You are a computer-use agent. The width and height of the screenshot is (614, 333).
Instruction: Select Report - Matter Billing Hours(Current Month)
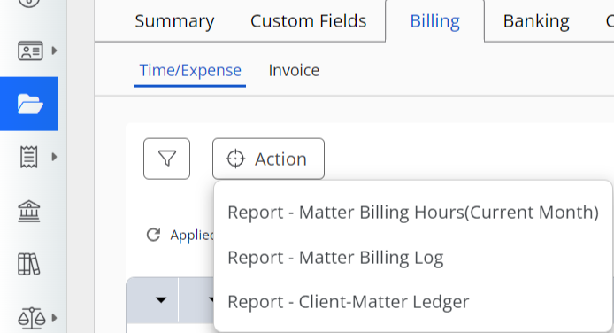point(413,213)
